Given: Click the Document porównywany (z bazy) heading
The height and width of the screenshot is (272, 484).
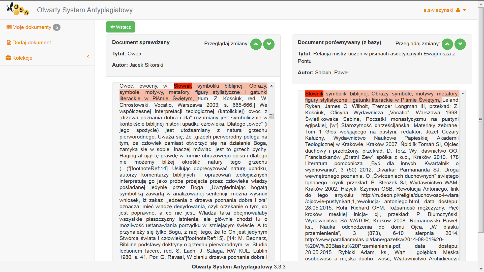Looking at the screenshot, I should (x=339, y=42).
